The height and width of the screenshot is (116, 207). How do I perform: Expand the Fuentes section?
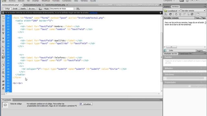(x=185, y=57)
